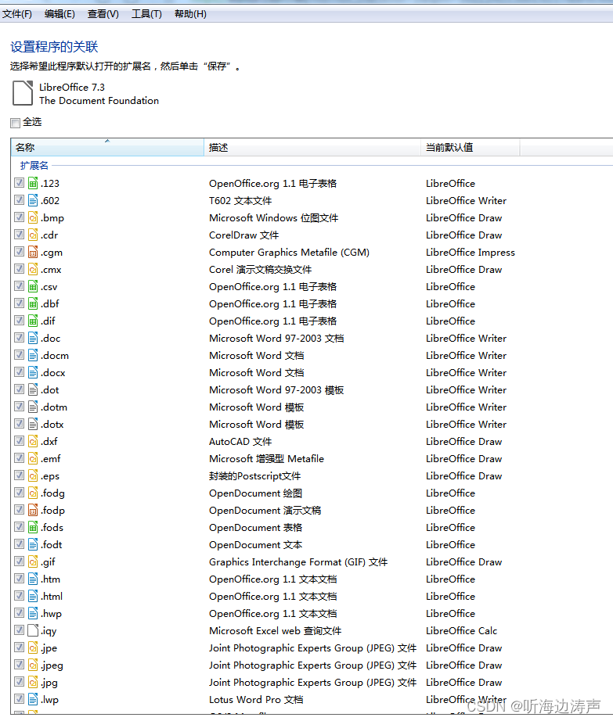The image size is (613, 721).
Task: Uncheck the .eps extension checkbox
Action: [x=19, y=475]
